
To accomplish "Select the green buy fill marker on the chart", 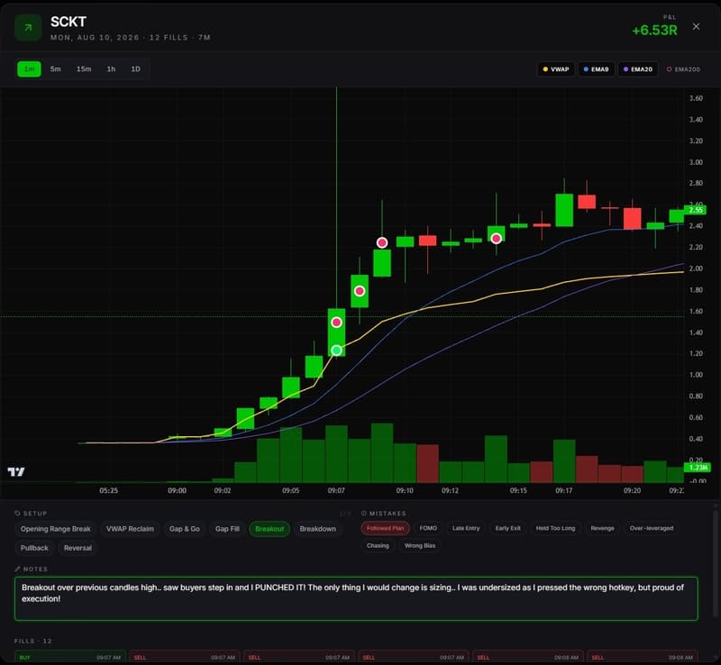I will pyautogui.click(x=336, y=351).
